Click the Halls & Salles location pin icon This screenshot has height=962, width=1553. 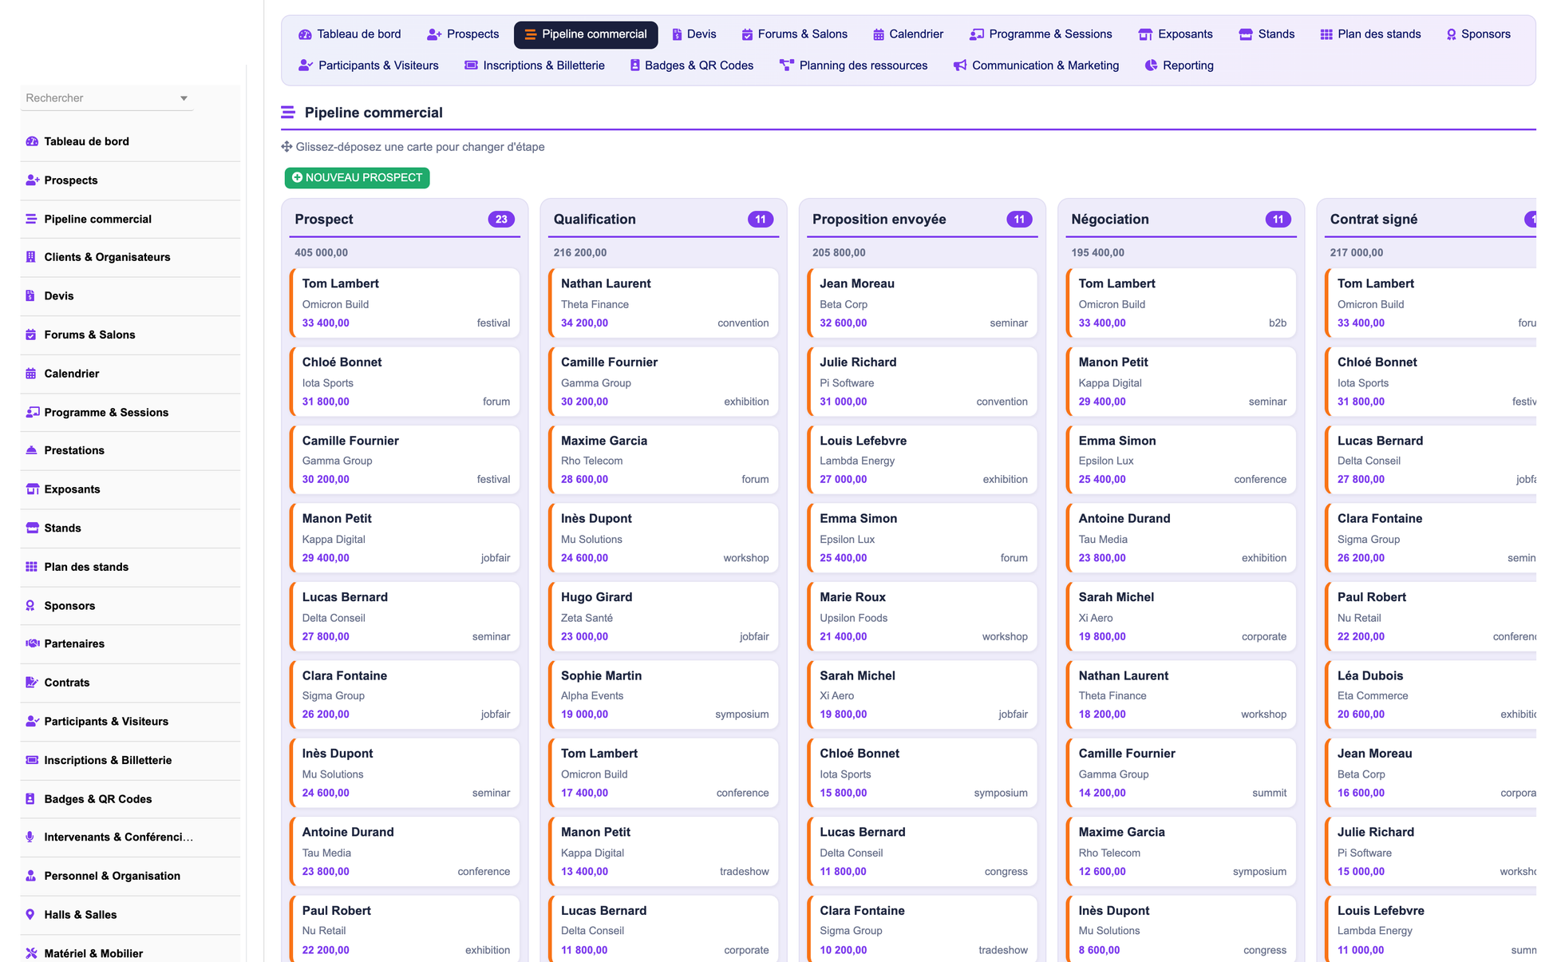[x=30, y=915]
